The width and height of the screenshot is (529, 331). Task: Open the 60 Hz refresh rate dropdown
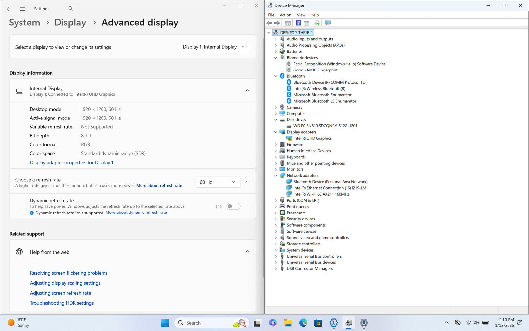pos(218,182)
